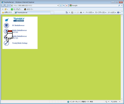124x104 pixels.
Task: Click the compatibility view icon
Action: [61, 5]
